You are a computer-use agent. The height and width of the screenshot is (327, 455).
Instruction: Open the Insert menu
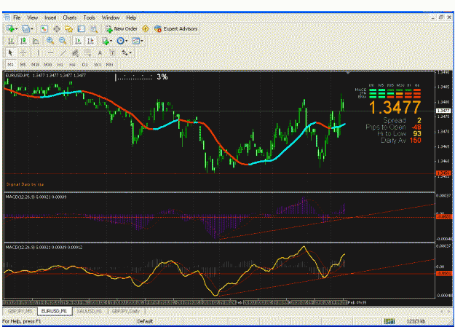50,17
